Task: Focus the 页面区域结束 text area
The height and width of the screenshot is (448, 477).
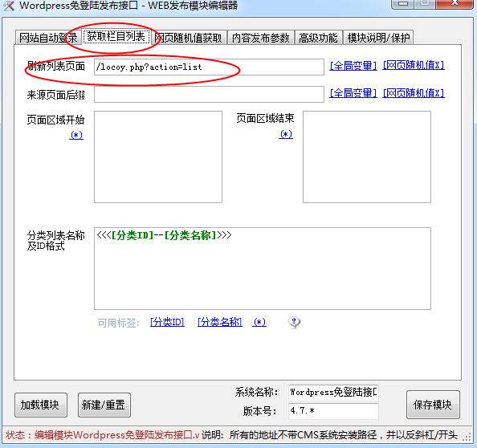Action: tap(367, 157)
